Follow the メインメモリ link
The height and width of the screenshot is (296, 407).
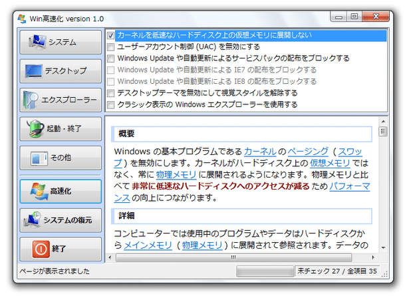point(148,245)
